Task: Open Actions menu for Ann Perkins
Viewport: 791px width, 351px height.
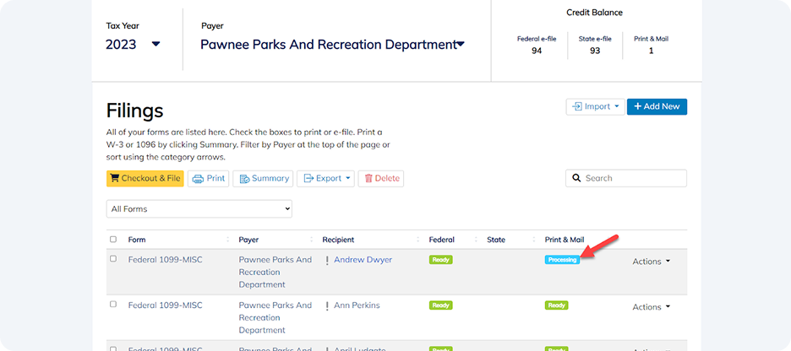Action: click(652, 306)
